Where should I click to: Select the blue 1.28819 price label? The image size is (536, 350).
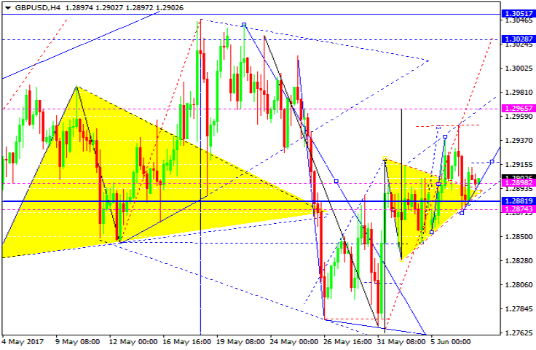click(x=517, y=201)
